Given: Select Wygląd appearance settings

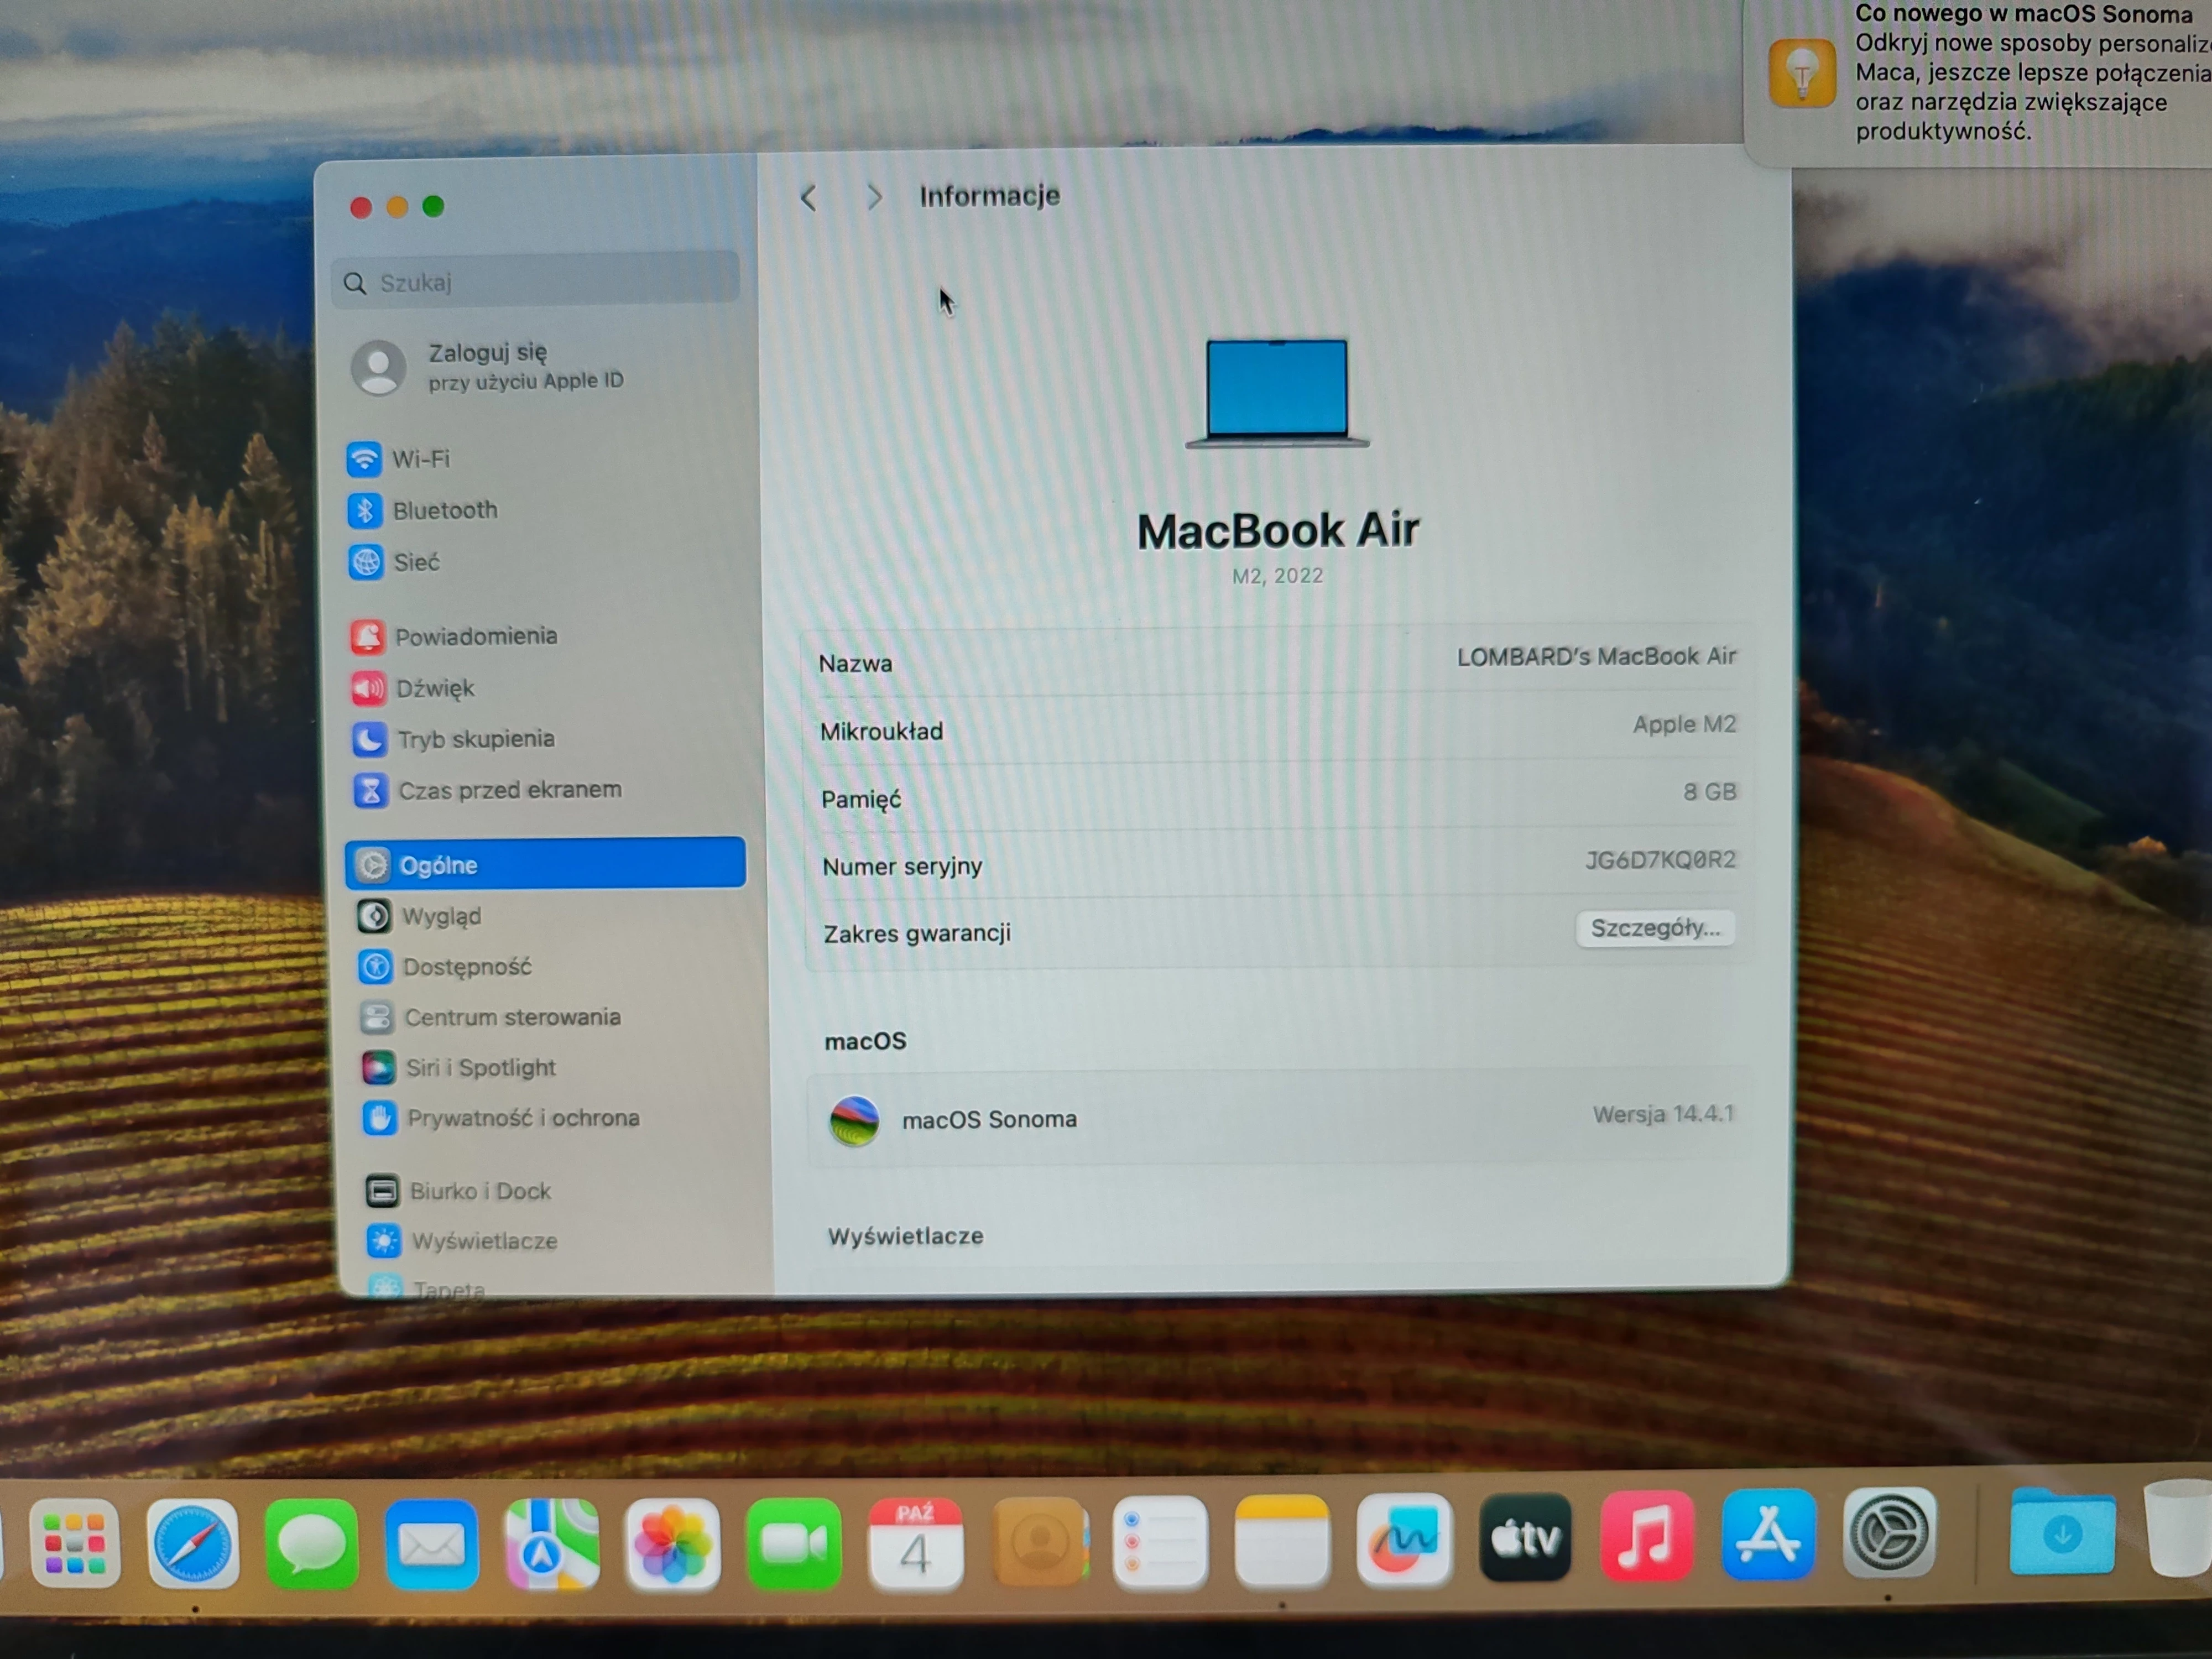Looking at the screenshot, I should tap(440, 916).
